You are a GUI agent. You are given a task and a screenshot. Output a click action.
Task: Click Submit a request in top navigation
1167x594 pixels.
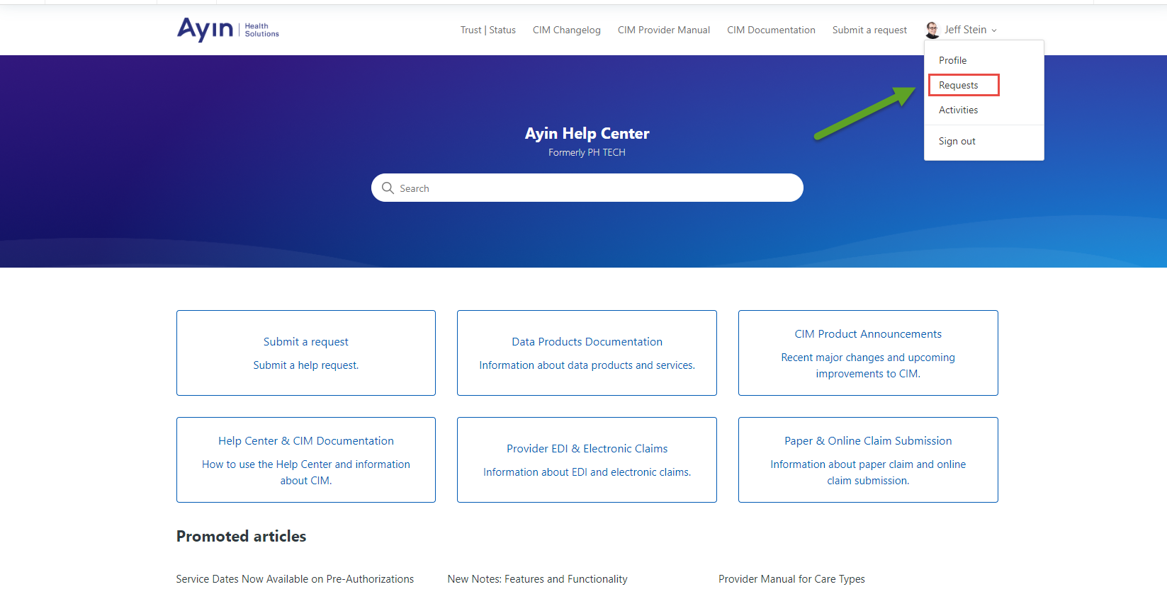[869, 30]
